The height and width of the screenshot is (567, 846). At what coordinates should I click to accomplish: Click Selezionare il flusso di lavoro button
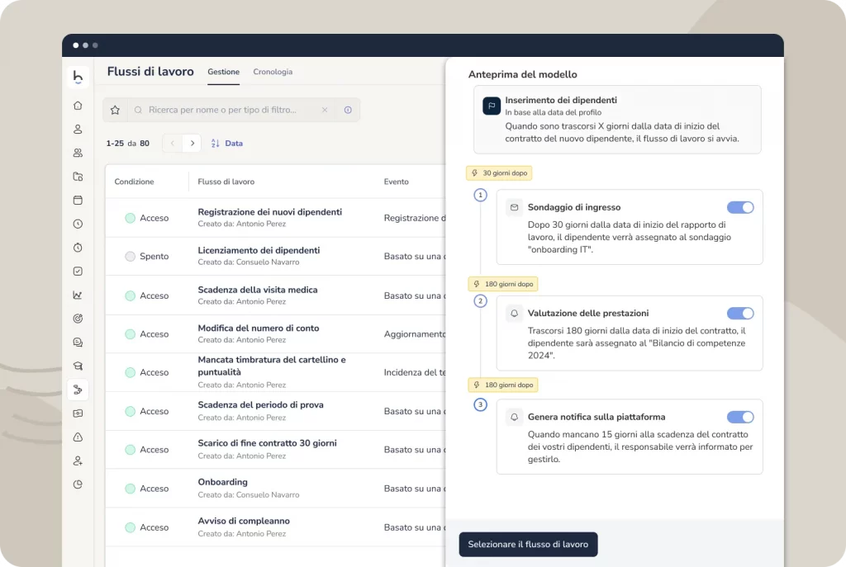528,545
